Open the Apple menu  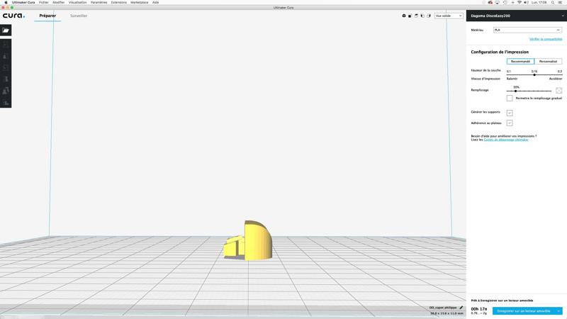click(x=6, y=3)
